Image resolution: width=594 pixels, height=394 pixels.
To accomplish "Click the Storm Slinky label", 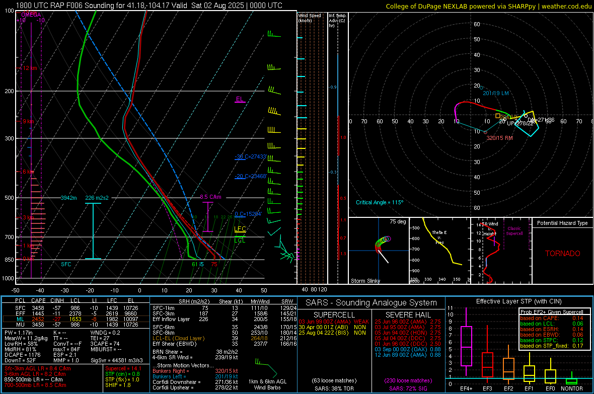I will coord(365,281).
